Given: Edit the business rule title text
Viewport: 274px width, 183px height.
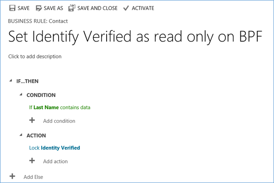Looking at the screenshot, I should tap(135, 37).
